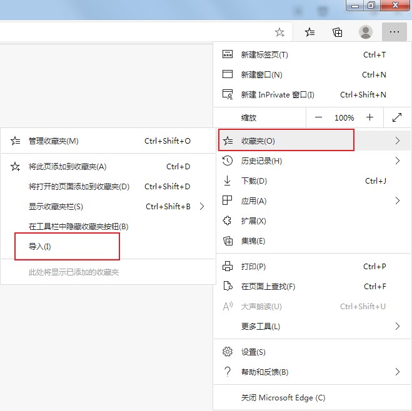Expand the 显示收藏夹栏 submenu chevron
This screenshot has height=411, width=412.
tap(202, 206)
